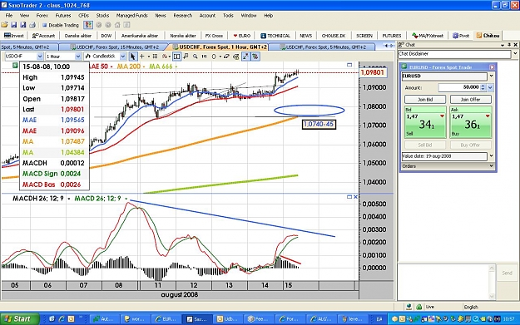Click the print icon in toolbar
Screen dimensions: 520x325
[32, 25]
